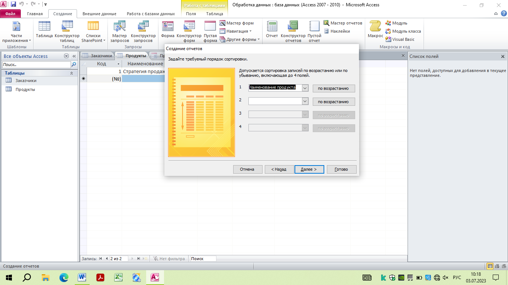Image resolution: width=508 pixels, height=285 pixels.
Task: Create a new blank record in navigator
Action: 145,259
